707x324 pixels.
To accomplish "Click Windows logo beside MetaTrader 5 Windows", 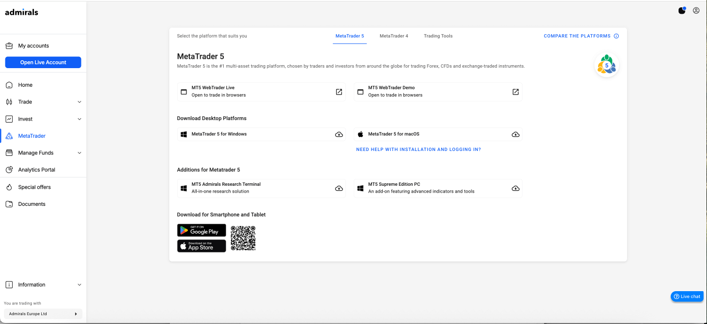I will tap(184, 134).
